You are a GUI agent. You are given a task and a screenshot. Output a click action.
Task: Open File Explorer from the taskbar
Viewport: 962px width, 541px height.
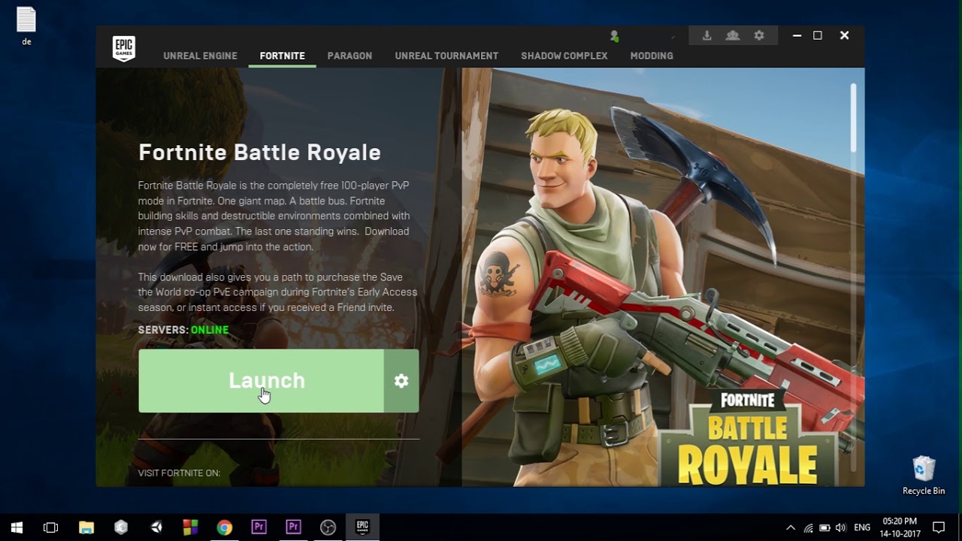tap(86, 527)
